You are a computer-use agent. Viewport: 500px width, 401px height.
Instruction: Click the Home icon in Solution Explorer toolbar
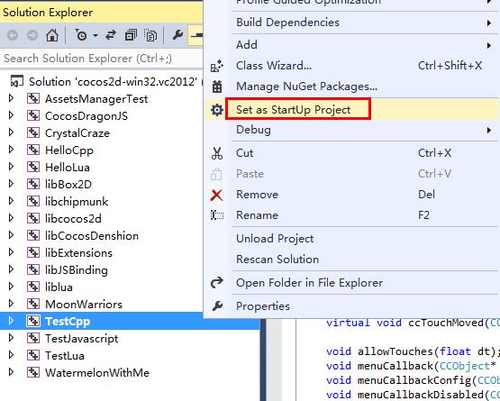coord(52,35)
